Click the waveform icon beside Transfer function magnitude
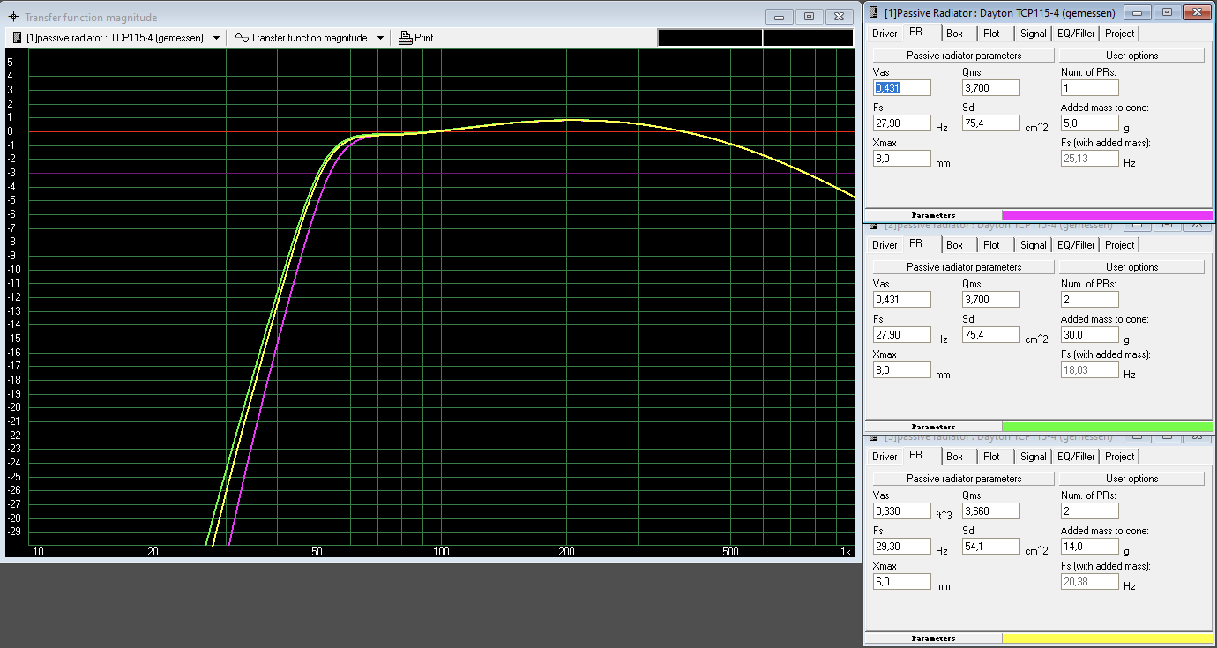Image resolution: width=1217 pixels, height=648 pixels. (242, 38)
